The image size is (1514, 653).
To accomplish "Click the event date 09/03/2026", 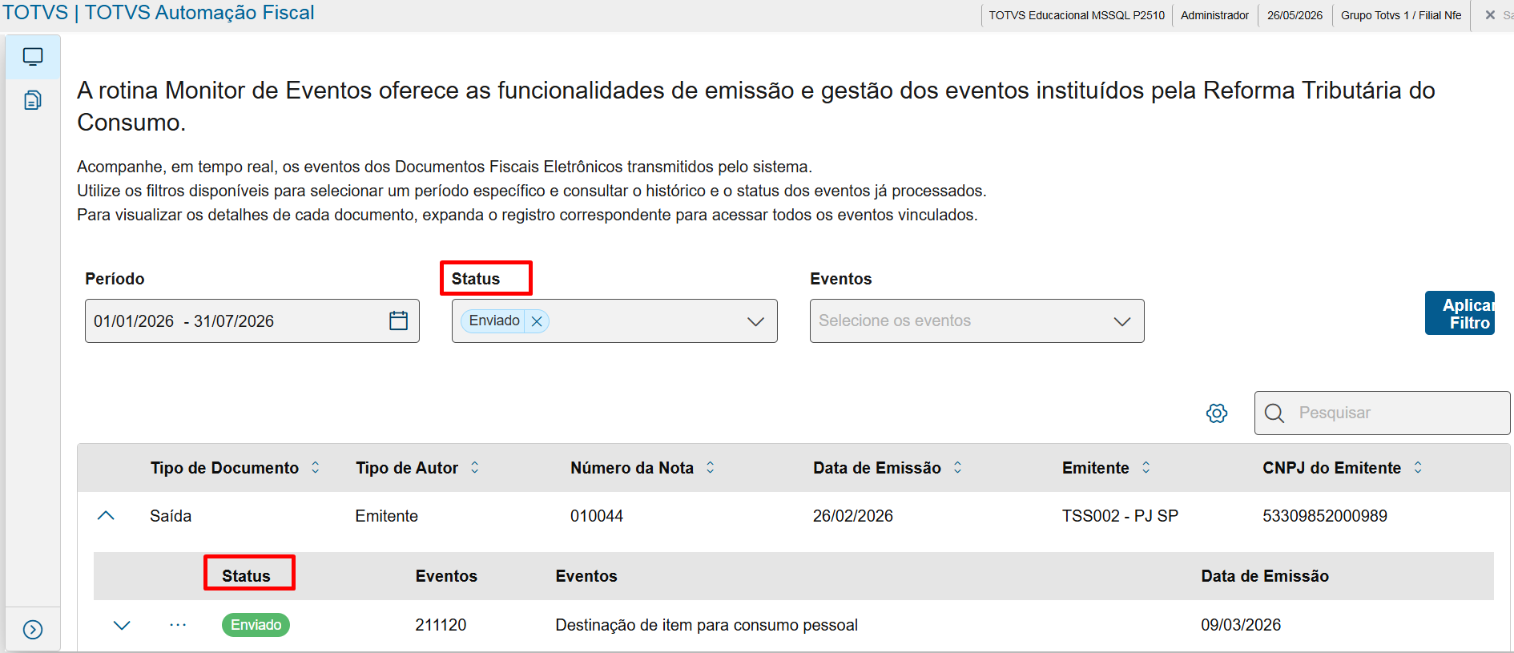I will pyautogui.click(x=1241, y=625).
